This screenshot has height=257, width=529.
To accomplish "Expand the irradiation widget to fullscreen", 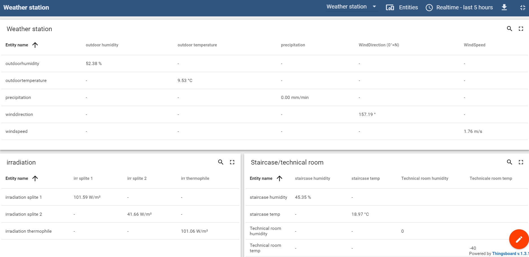I will 232,162.
